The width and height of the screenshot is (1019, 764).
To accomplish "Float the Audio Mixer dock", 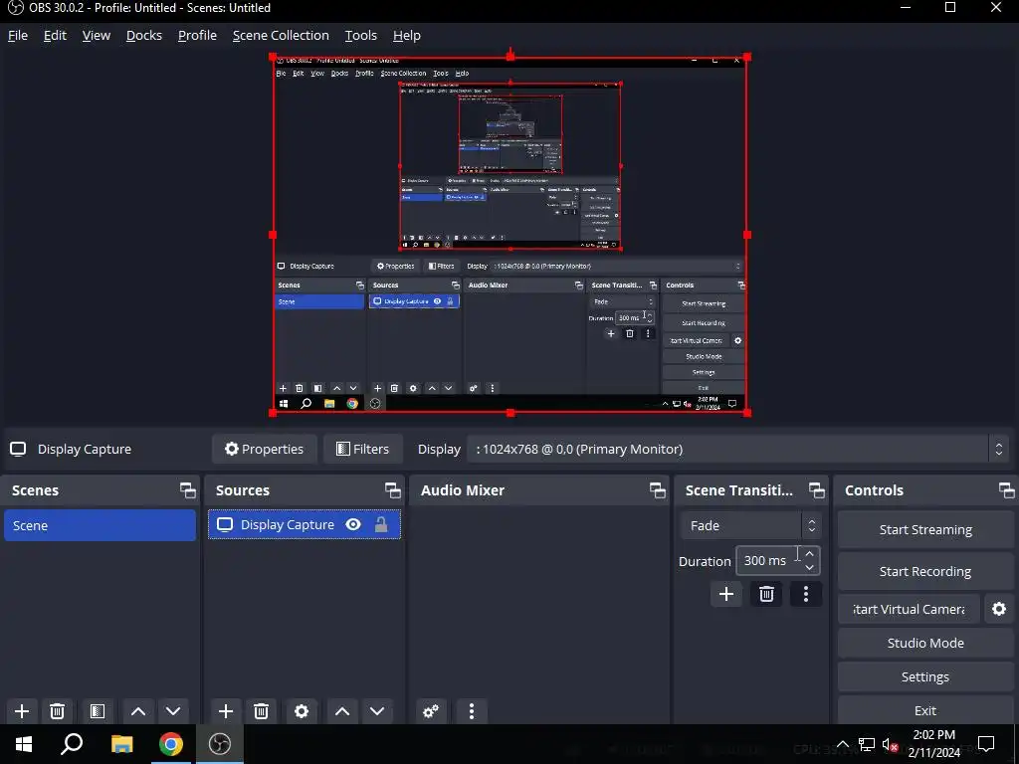I will pyautogui.click(x=658, y=490).
